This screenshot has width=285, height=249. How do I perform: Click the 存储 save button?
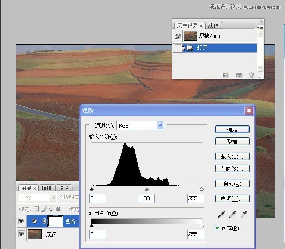pyautogui.click(x=232, y=168)
